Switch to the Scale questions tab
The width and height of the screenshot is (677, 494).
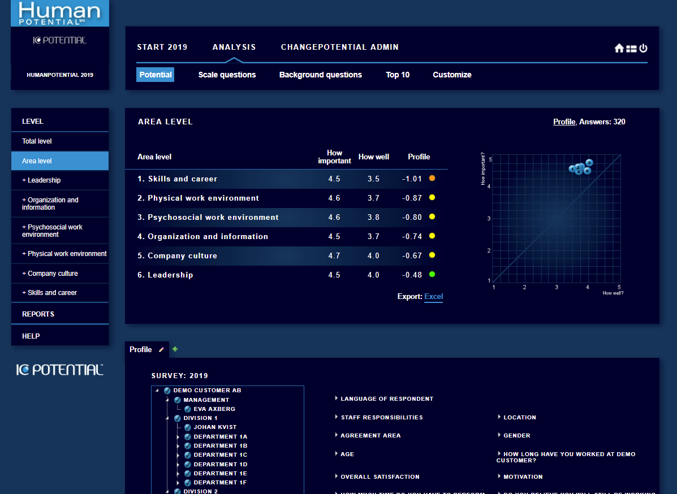pyautogui.click(x=227, y=75)
